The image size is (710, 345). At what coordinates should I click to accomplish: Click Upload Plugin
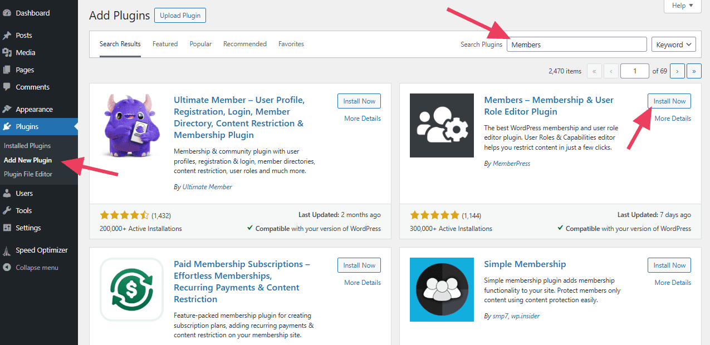pyautogui.click(x=180, y=15)
